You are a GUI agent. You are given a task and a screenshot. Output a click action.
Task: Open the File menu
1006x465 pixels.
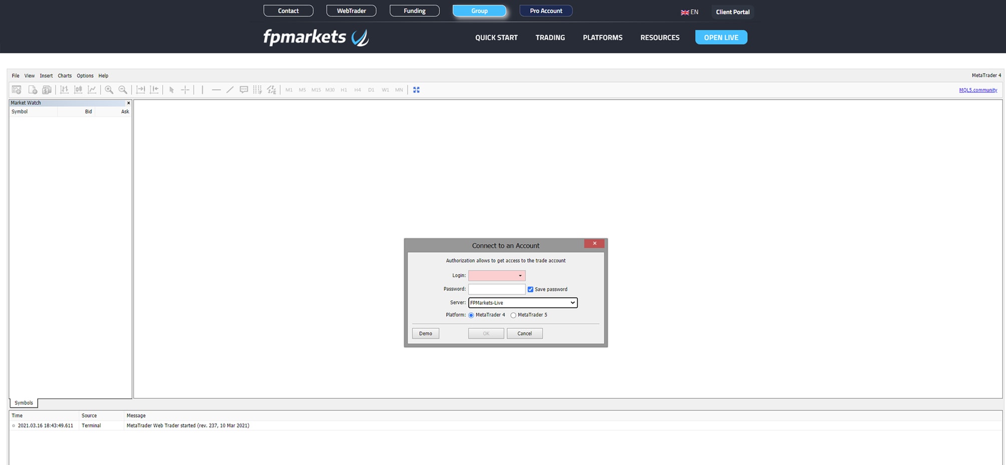pos(16,76)
